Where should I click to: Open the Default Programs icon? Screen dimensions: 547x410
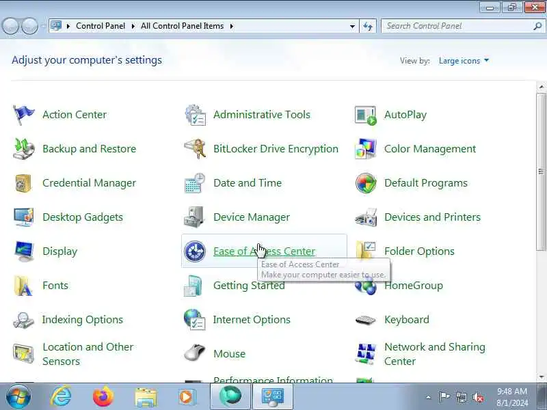366,183
